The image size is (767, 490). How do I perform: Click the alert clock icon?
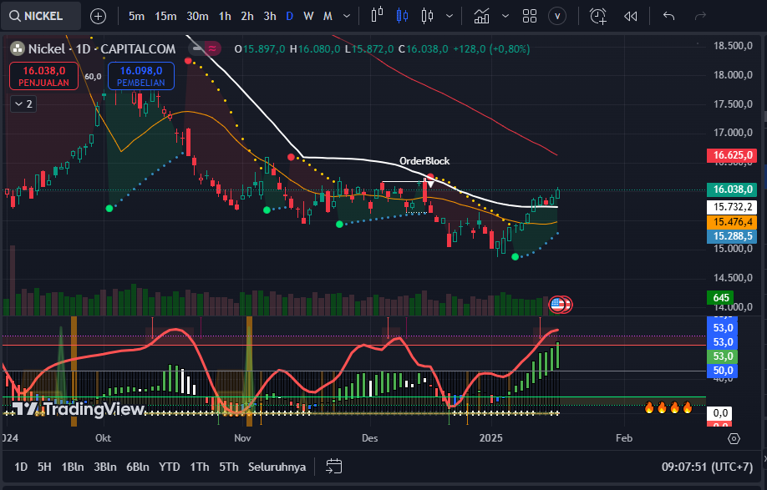(598, 16)
